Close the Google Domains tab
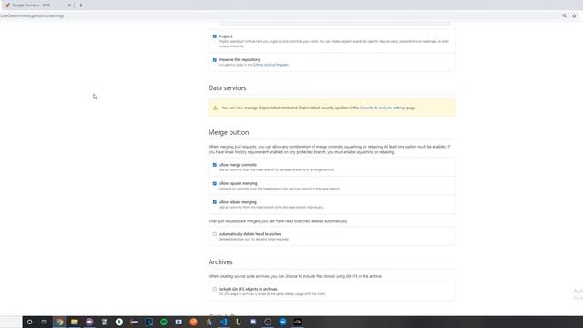Viewport: 583px width, 328px height. (x=69, y=5)
